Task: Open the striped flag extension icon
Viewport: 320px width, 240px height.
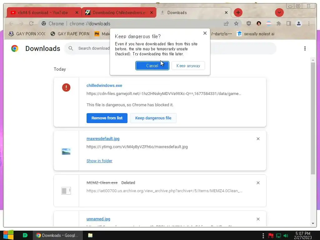Action: tap(269, 23)
